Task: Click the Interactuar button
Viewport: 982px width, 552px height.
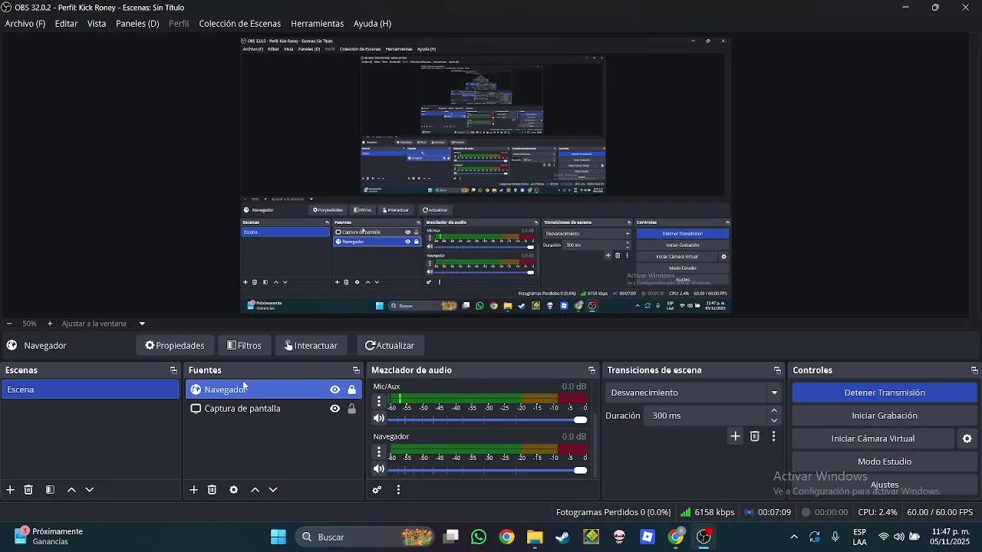Action: [x=311, y=346]
